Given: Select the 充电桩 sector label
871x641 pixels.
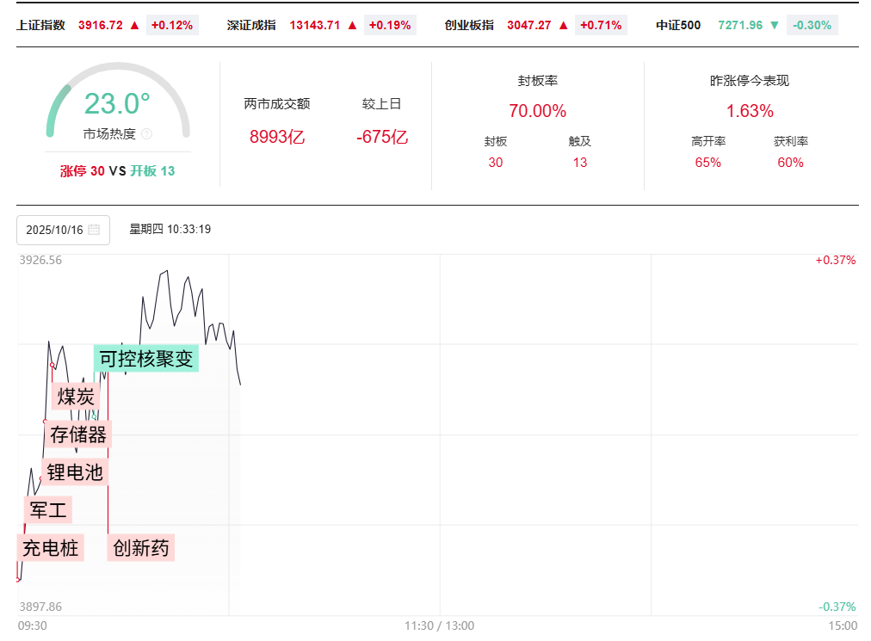Looking at the screenshot, I should pyautogui.click(x=50, y=547).
